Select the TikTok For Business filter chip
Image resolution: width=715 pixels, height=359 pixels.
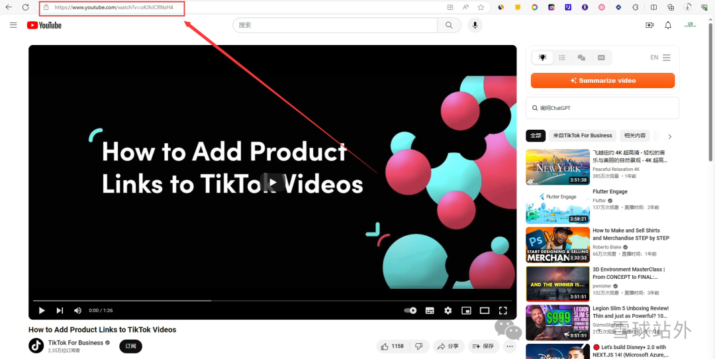[x=583, y=136]
